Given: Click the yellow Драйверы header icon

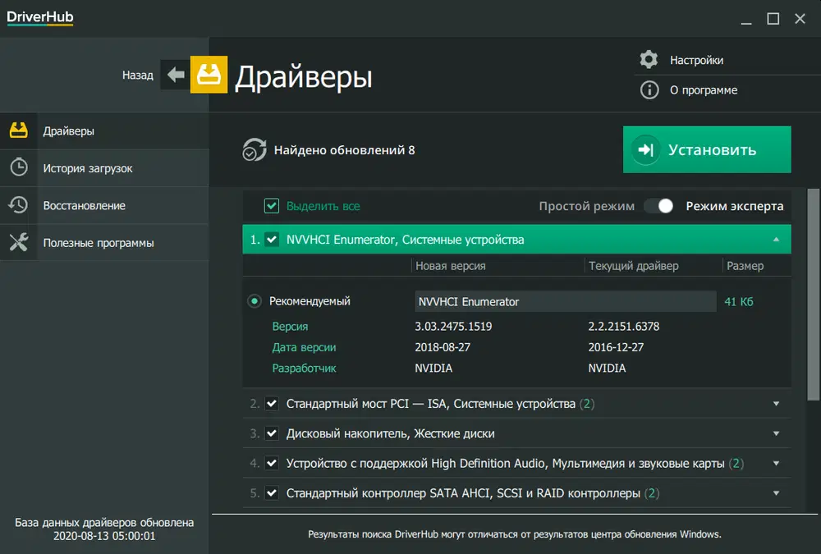Looking at the screenshot, I should (209, 75).
